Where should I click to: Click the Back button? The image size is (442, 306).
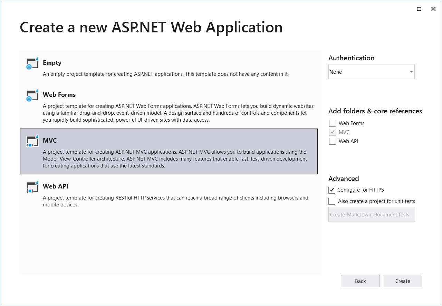click(x=360, y=281)
